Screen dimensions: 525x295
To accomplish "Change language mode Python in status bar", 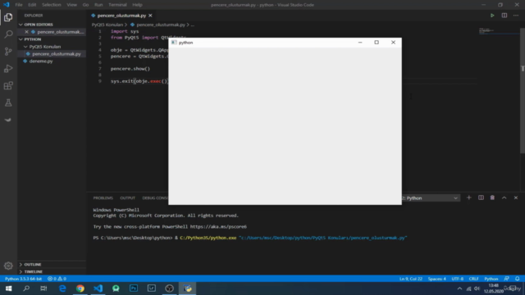I will (491, 279).
